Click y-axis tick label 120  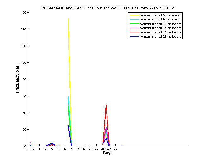pyautogui.click(x=23, y=46)
